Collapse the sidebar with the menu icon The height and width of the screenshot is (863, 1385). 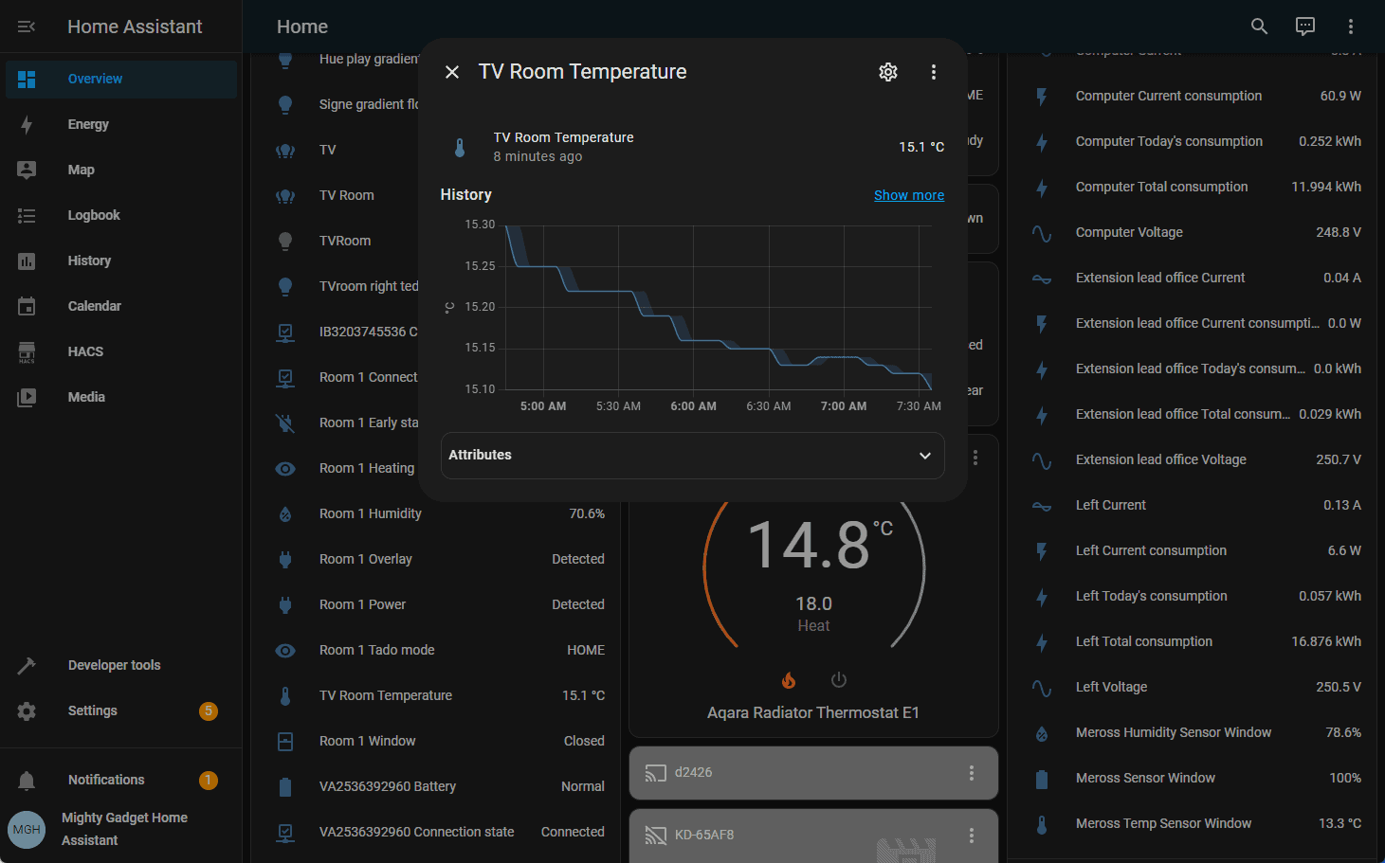pyautogui.click(x=27, y=27)
